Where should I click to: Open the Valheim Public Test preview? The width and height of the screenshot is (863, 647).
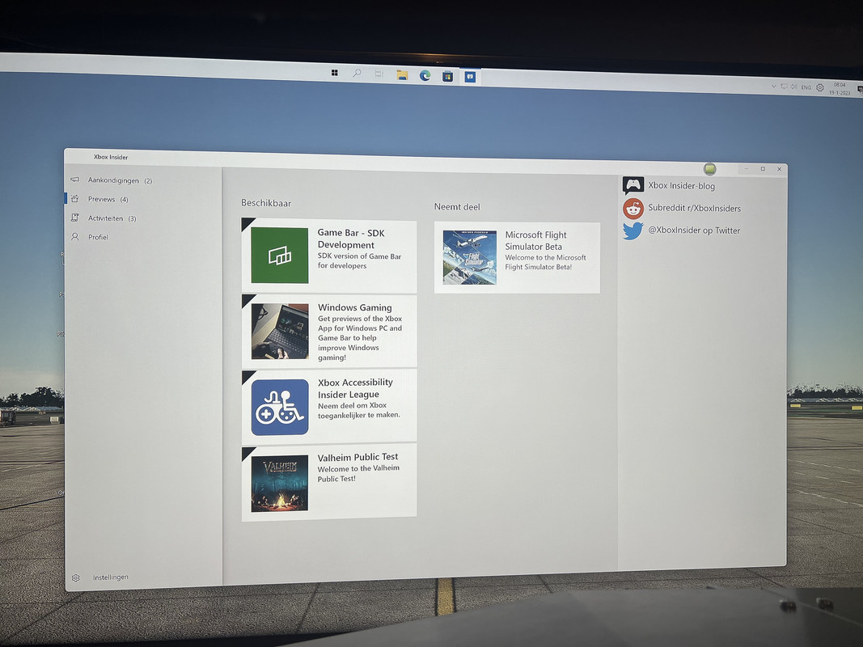[329, 483]
